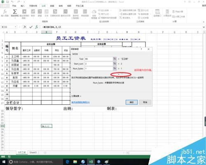Switch to the Home (开始) tab

pyautogui.click(x=14, y=6)
